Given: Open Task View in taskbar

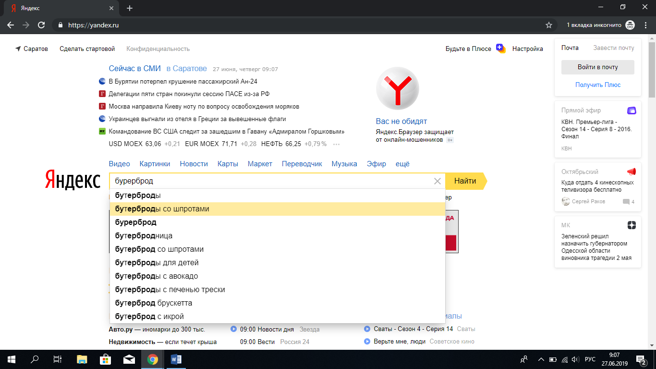Looking at the screenshot, I should click(x=58, y=359).
